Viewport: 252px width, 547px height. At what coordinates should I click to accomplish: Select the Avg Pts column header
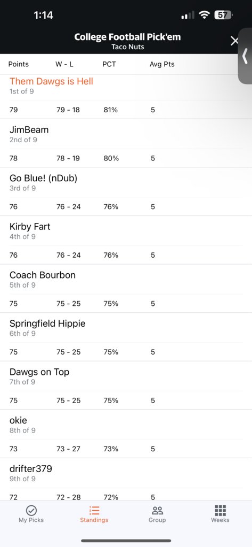tap(162, 64)
